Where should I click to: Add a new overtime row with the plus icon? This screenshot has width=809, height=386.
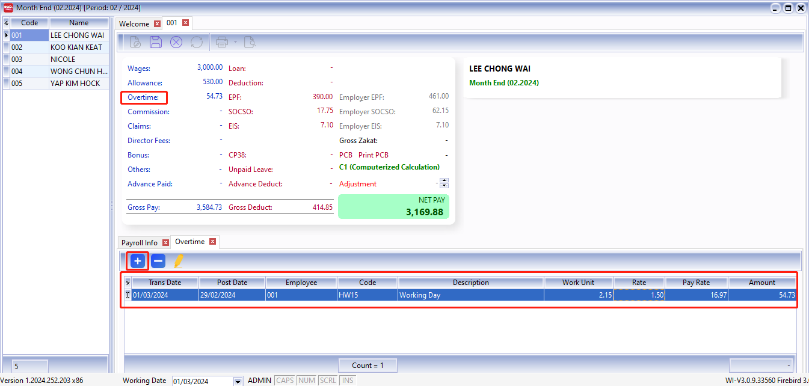click(x=137, y=260)
